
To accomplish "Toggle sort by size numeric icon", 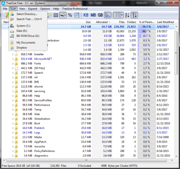I will point(134,15).
